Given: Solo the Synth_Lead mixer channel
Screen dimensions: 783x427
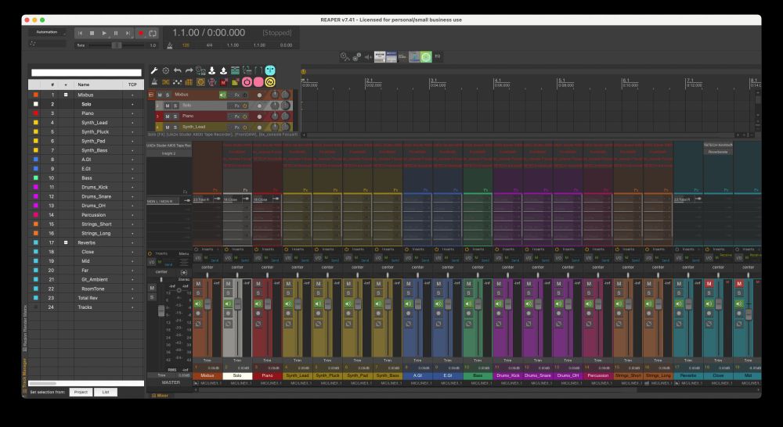Looking at the screenshot, I should pos(288,292).
